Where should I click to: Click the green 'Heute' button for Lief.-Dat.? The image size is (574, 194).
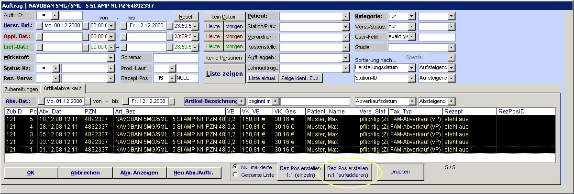pos(213,47)
